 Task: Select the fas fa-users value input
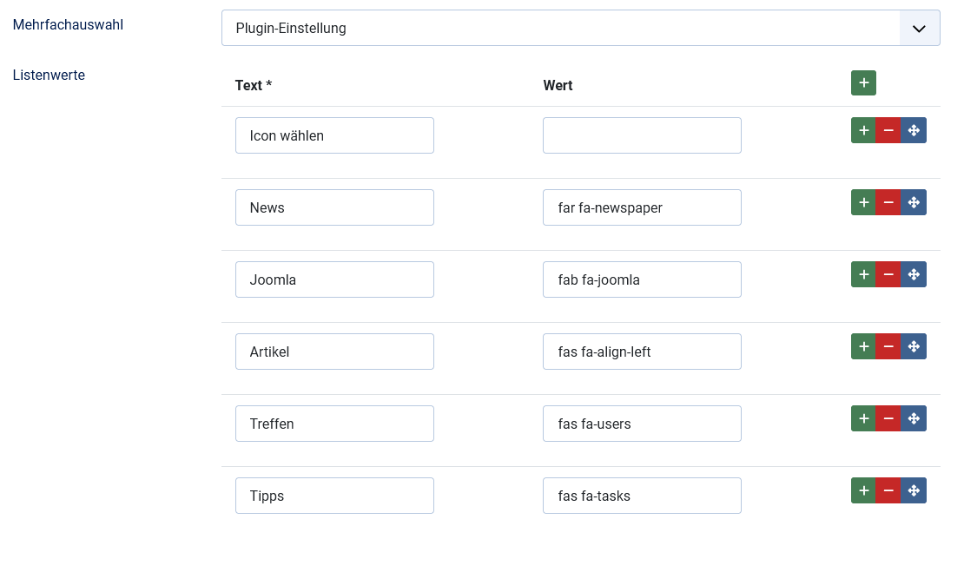(642, 424)
